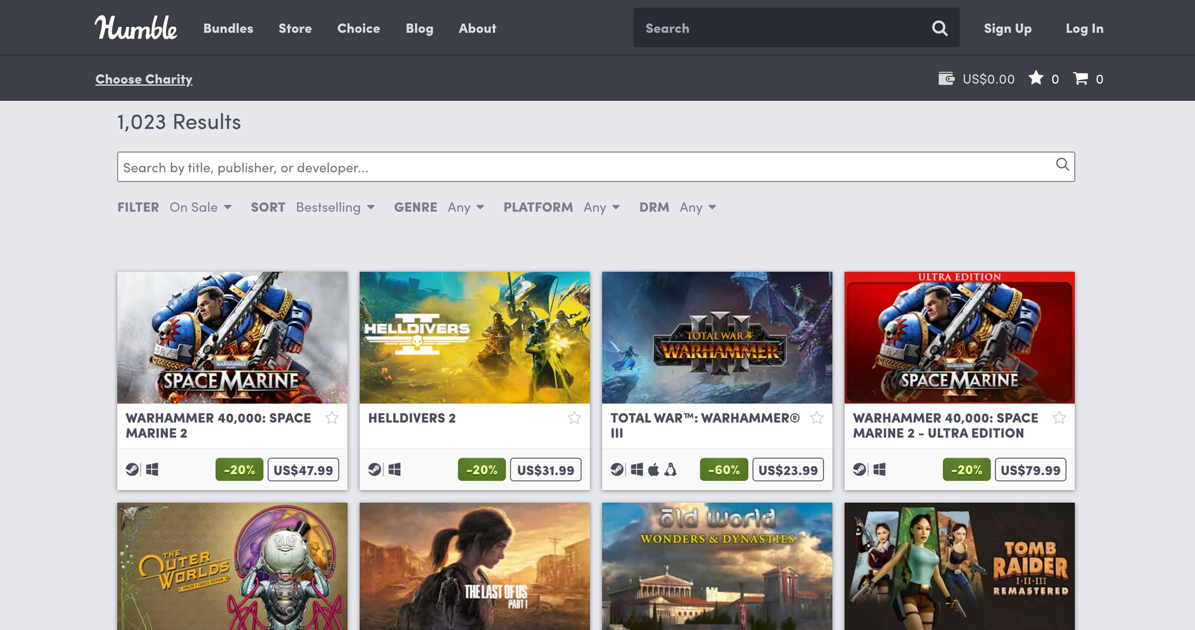Open the Genre Any dropdown
1195x630 pixels.
[x=466, y=207]
